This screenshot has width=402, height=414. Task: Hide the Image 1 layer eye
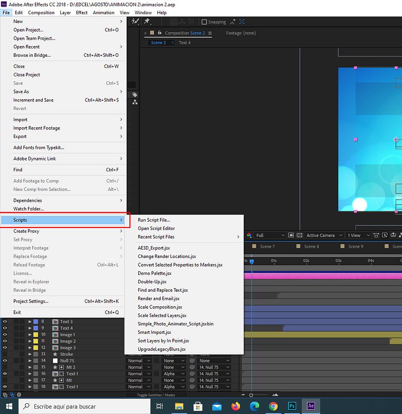tap(5, 335)
